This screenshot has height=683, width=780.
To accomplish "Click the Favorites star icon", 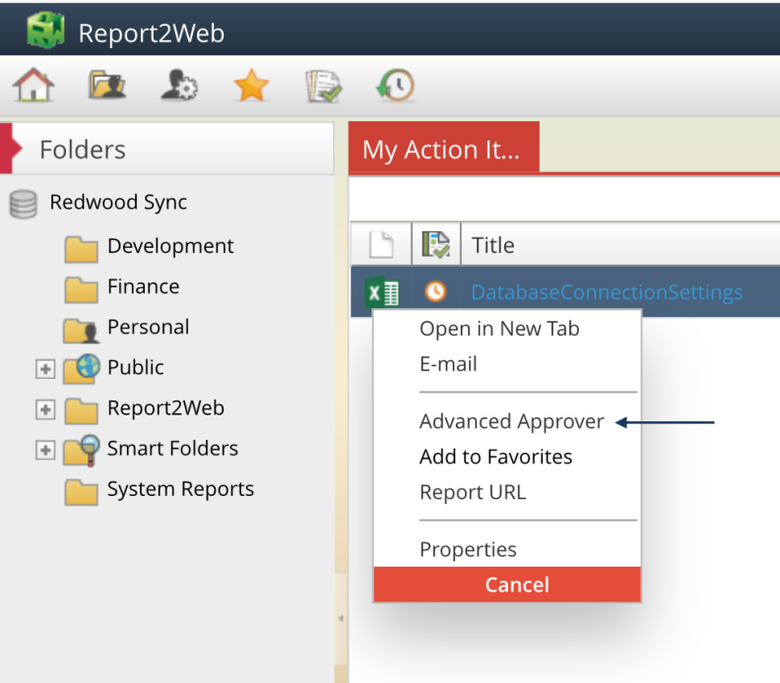I will (251, 85).
